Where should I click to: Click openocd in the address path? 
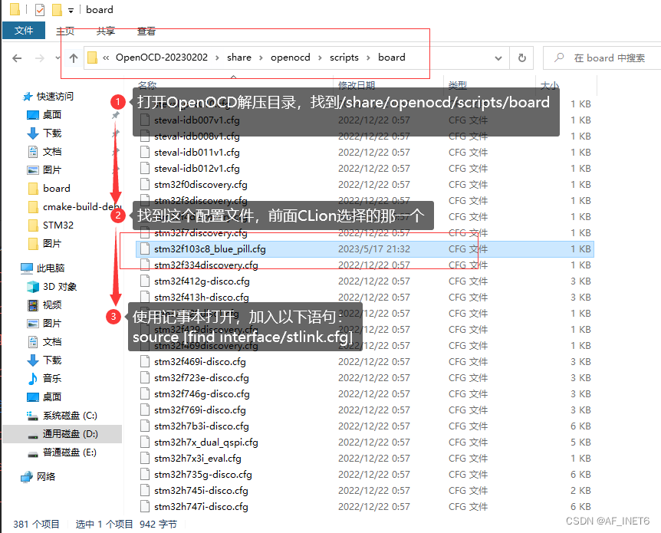pos(291,58)
